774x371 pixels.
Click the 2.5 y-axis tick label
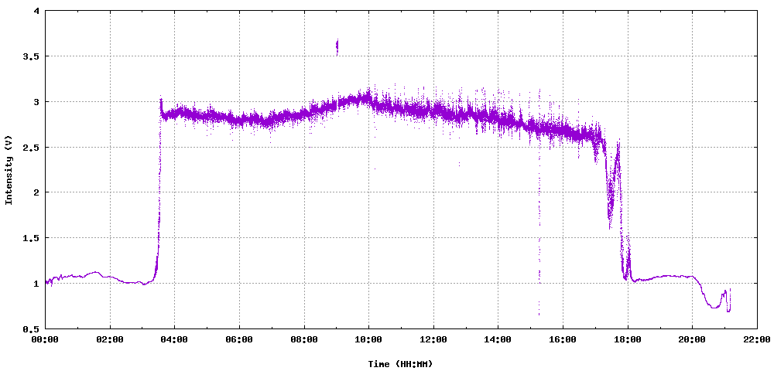(31, 148)
